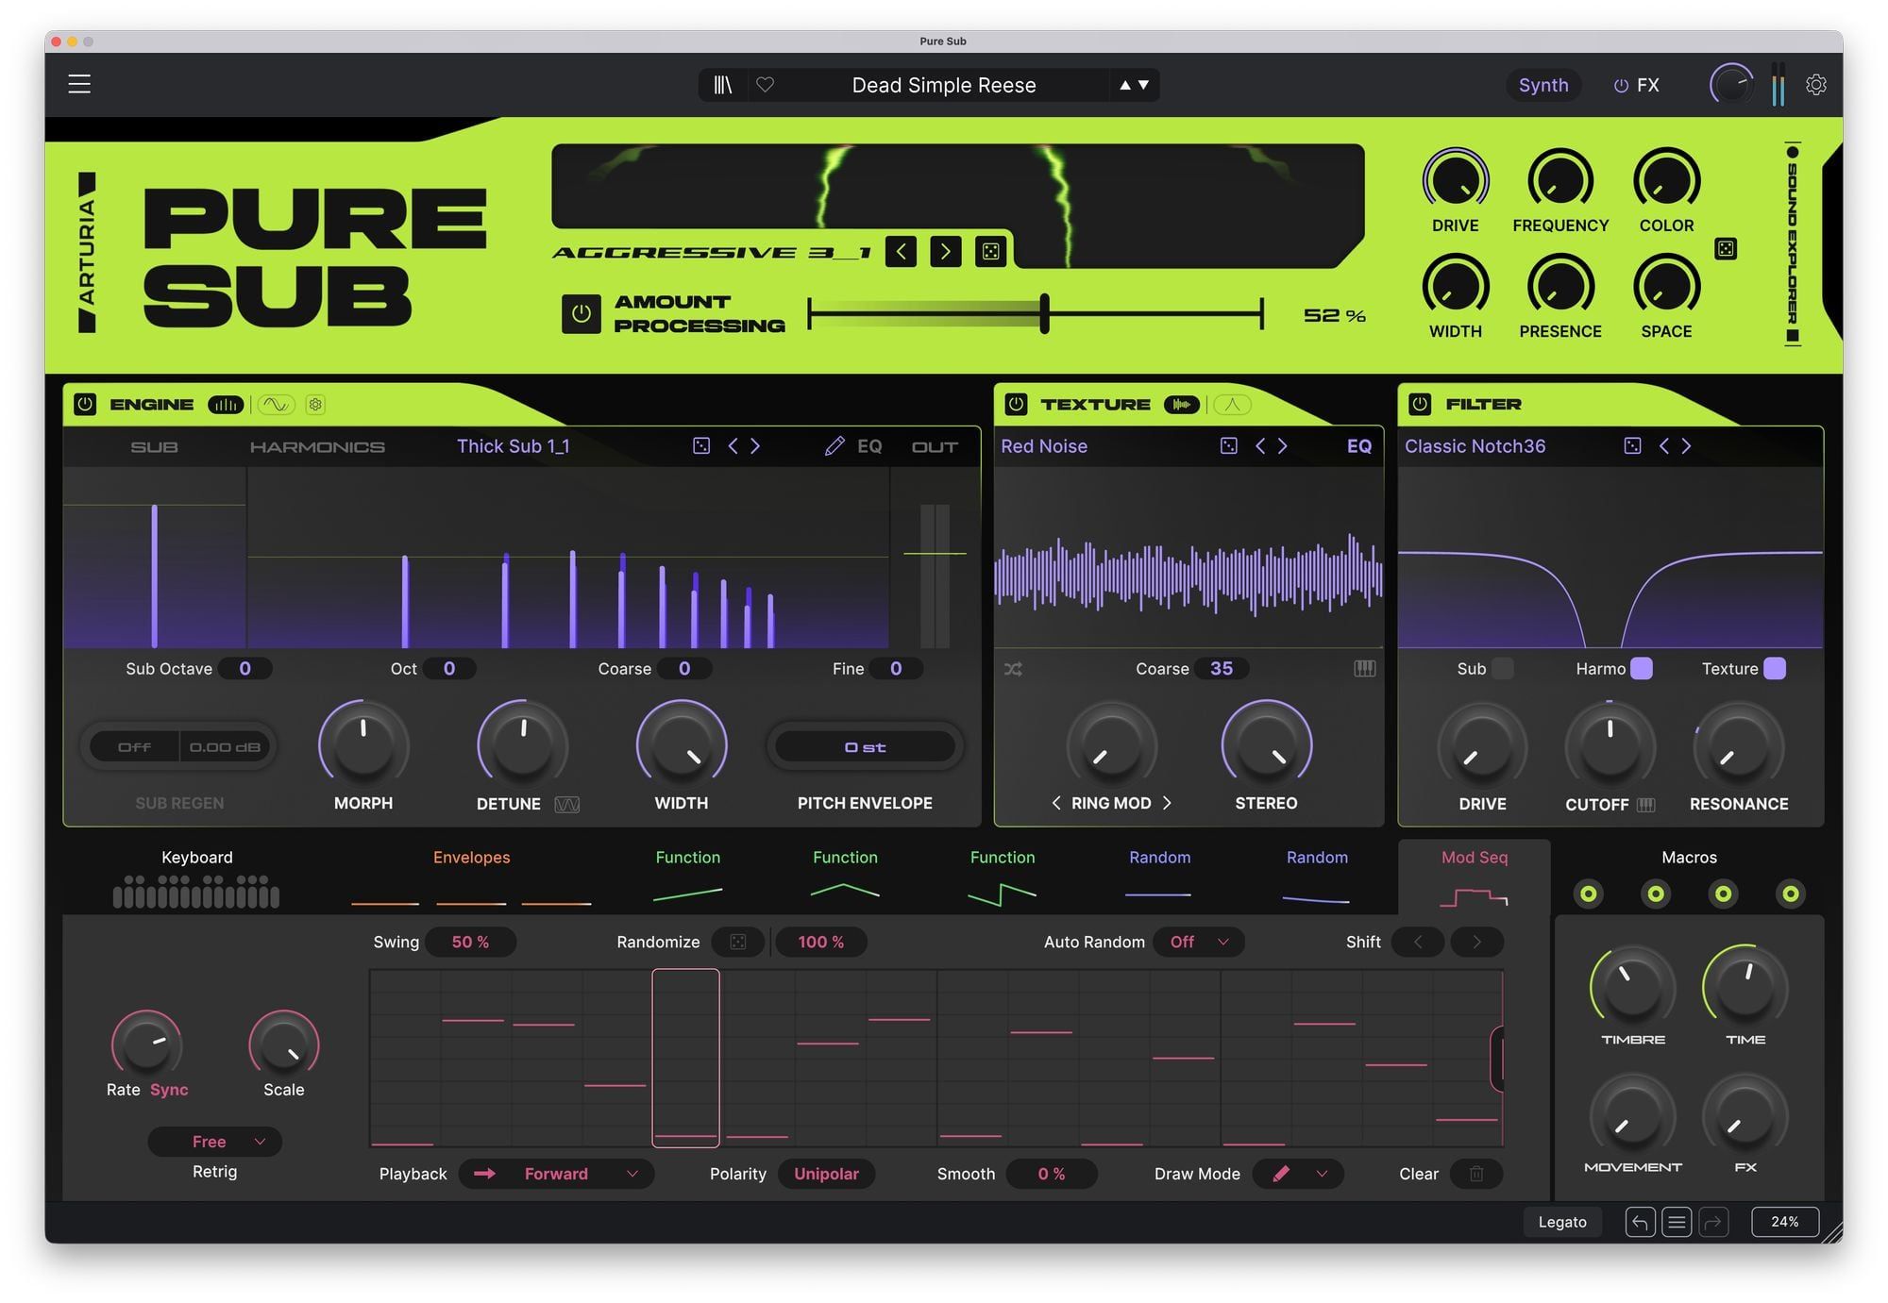Select the Texture sample waveform mode icon
This screenshot has height=1303, width=1888.
1181,405
